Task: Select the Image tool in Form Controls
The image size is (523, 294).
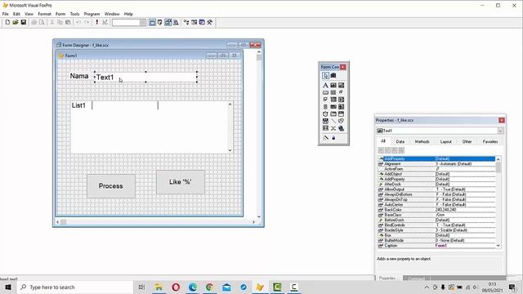Action: pos(341,107)
